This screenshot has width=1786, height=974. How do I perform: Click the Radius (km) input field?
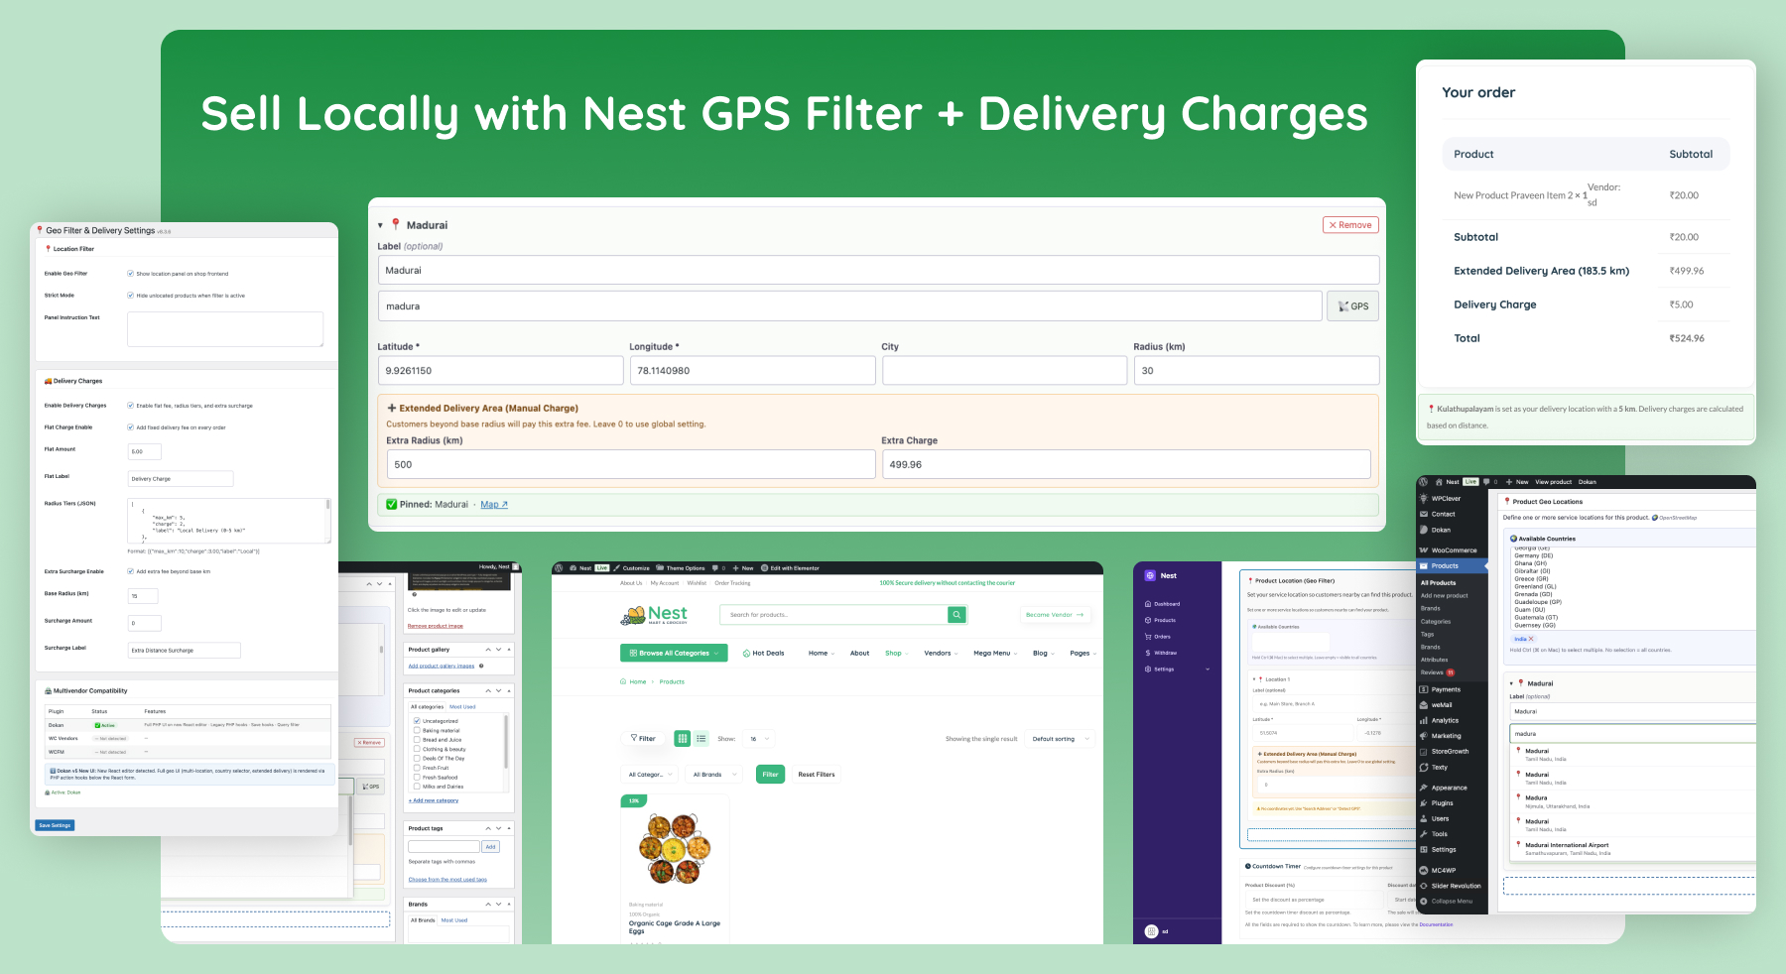pos(1256,371)
